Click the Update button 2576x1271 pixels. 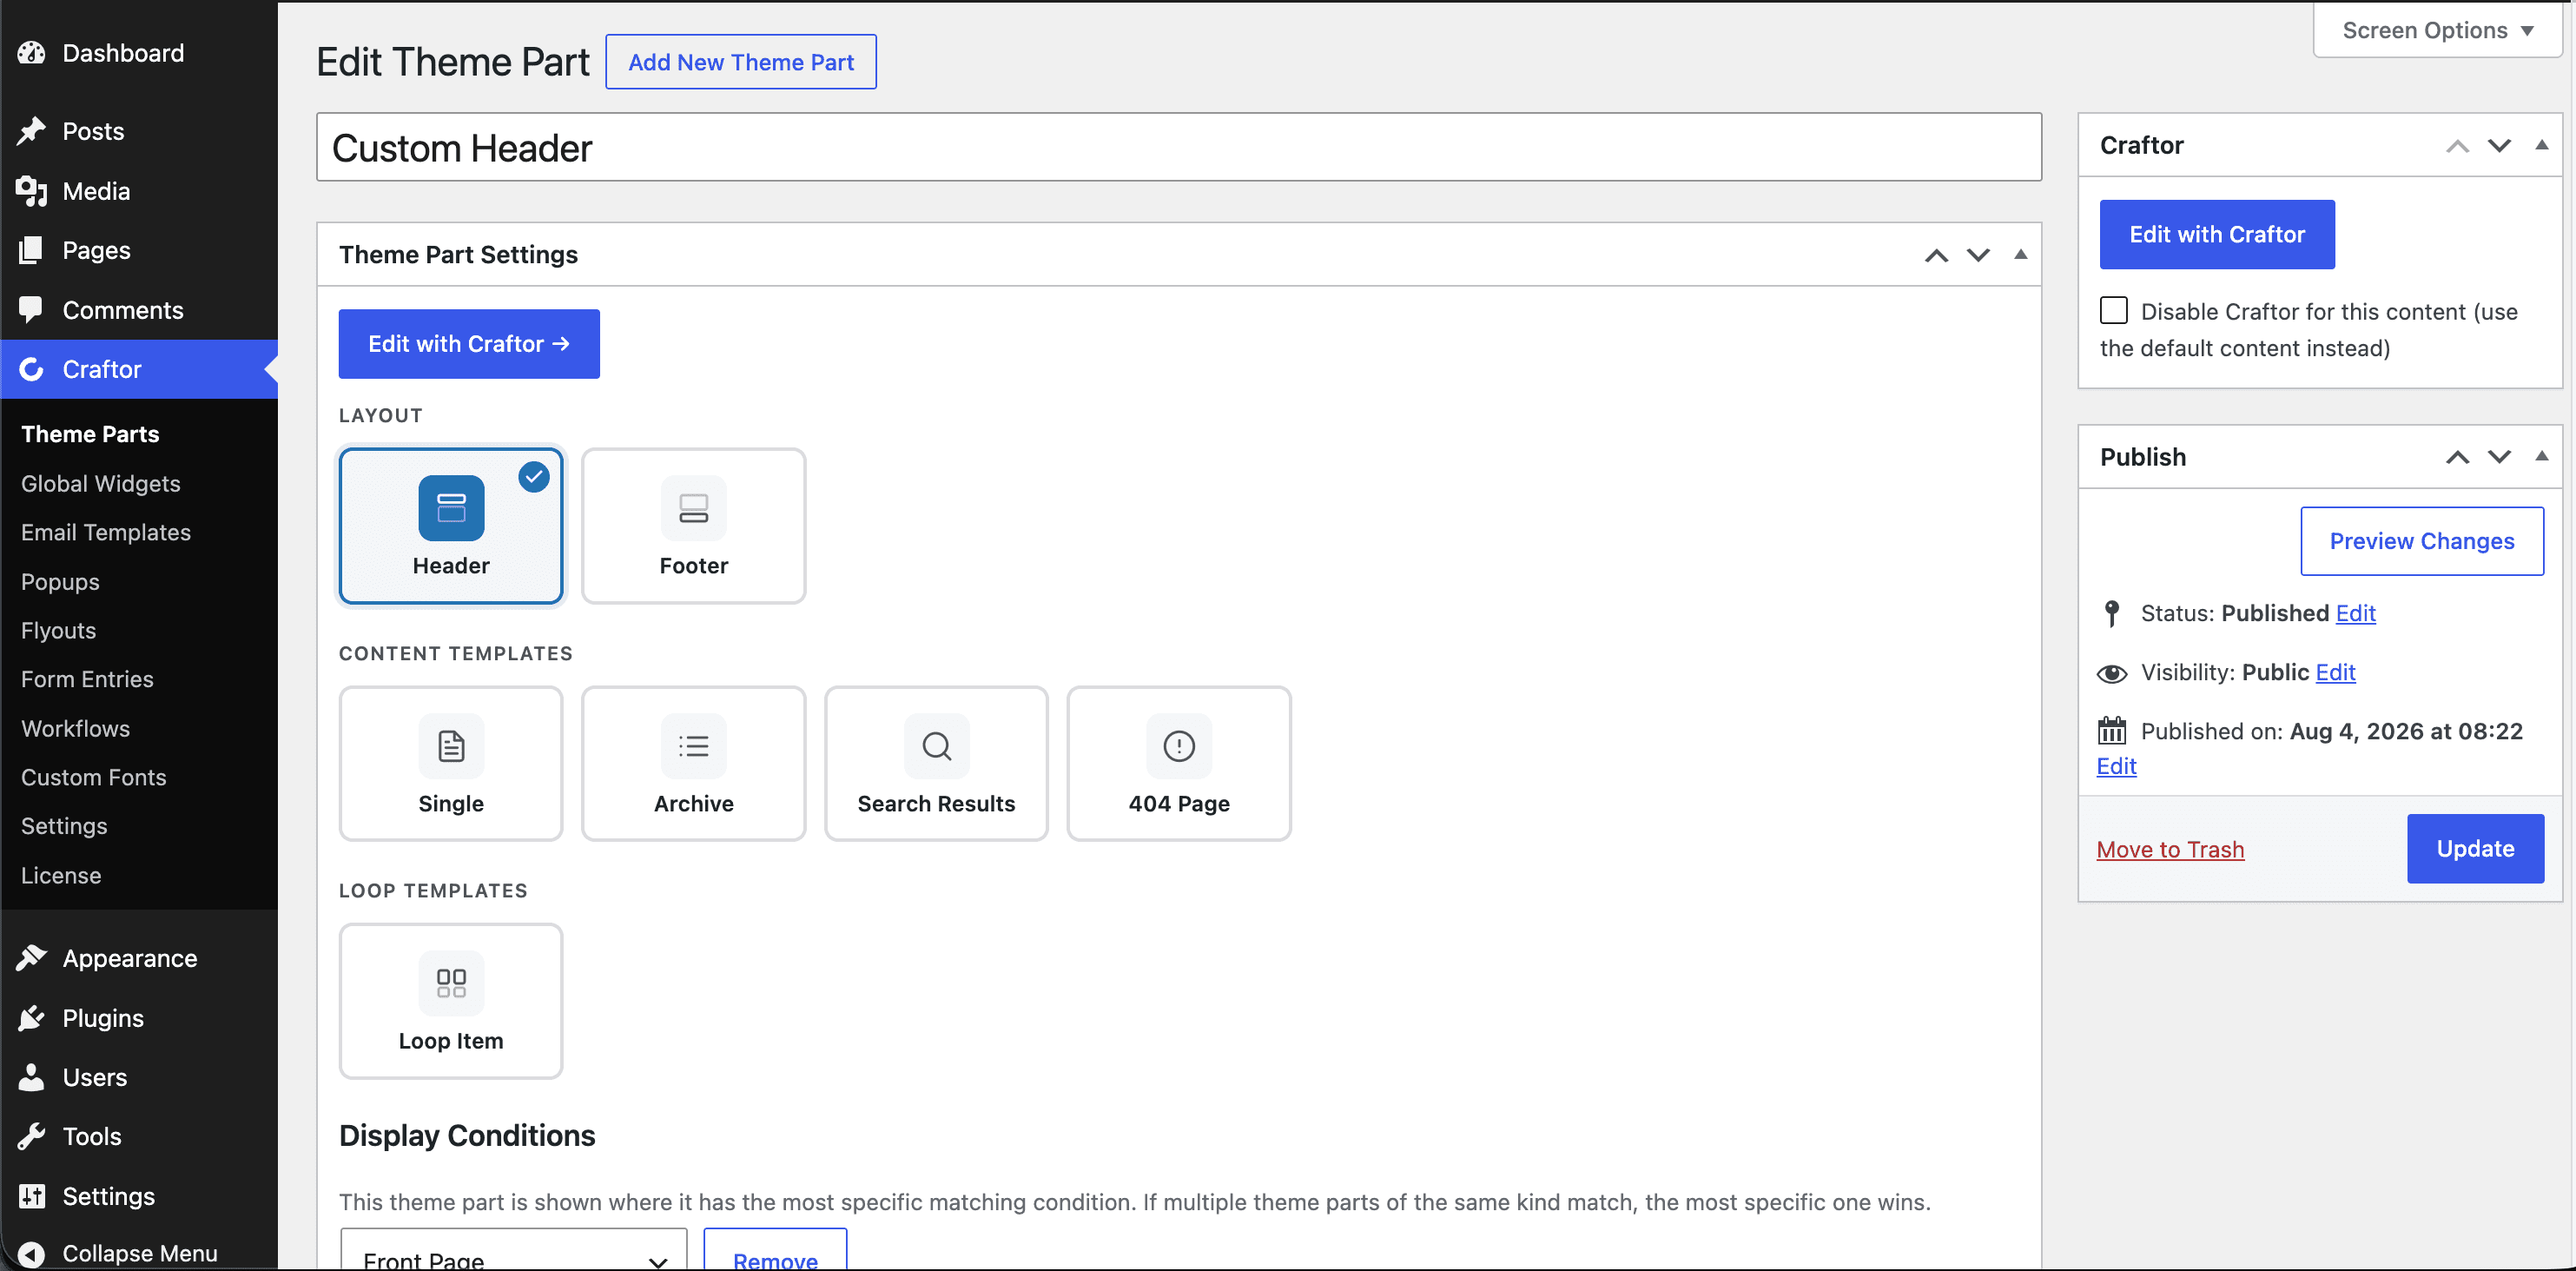[2475, 849]
